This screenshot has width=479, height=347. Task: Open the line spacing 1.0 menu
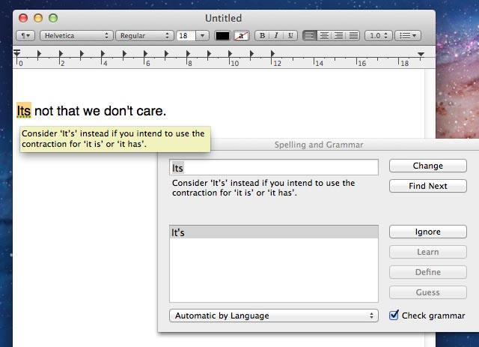coord(379,35)
